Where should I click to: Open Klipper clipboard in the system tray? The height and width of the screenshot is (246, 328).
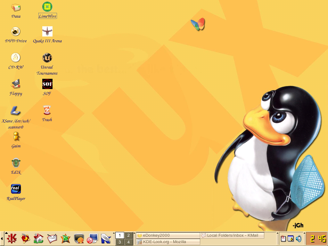(283, 239)
